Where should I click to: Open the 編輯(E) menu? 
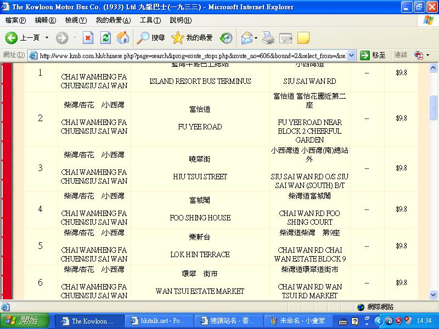[46, 20]
